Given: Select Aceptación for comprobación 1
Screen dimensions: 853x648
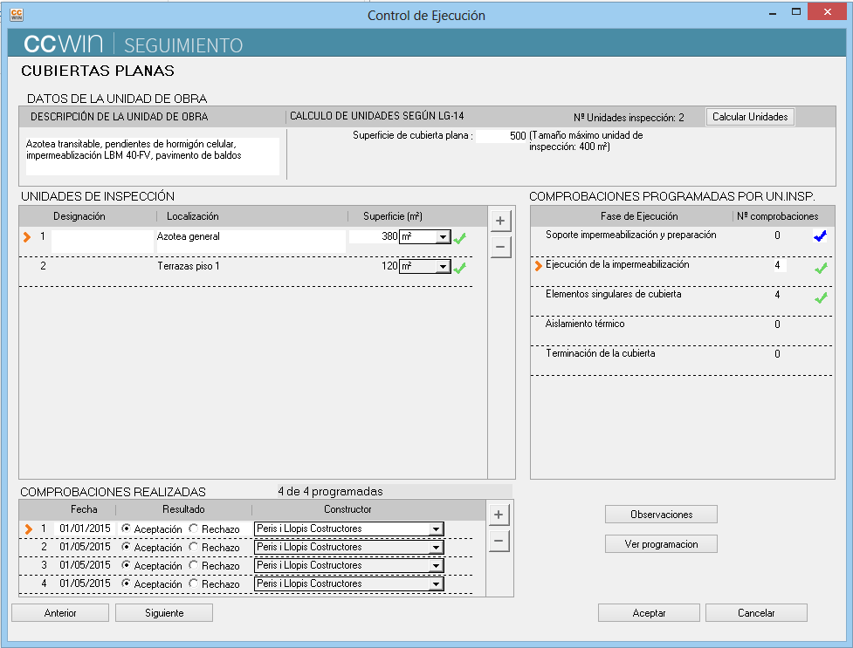Looking at the screenshot, I should click(x=127, y=529).
